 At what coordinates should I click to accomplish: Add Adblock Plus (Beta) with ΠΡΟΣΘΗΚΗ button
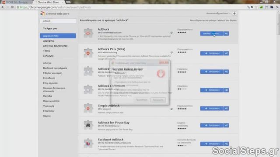(x=212, y=53)
